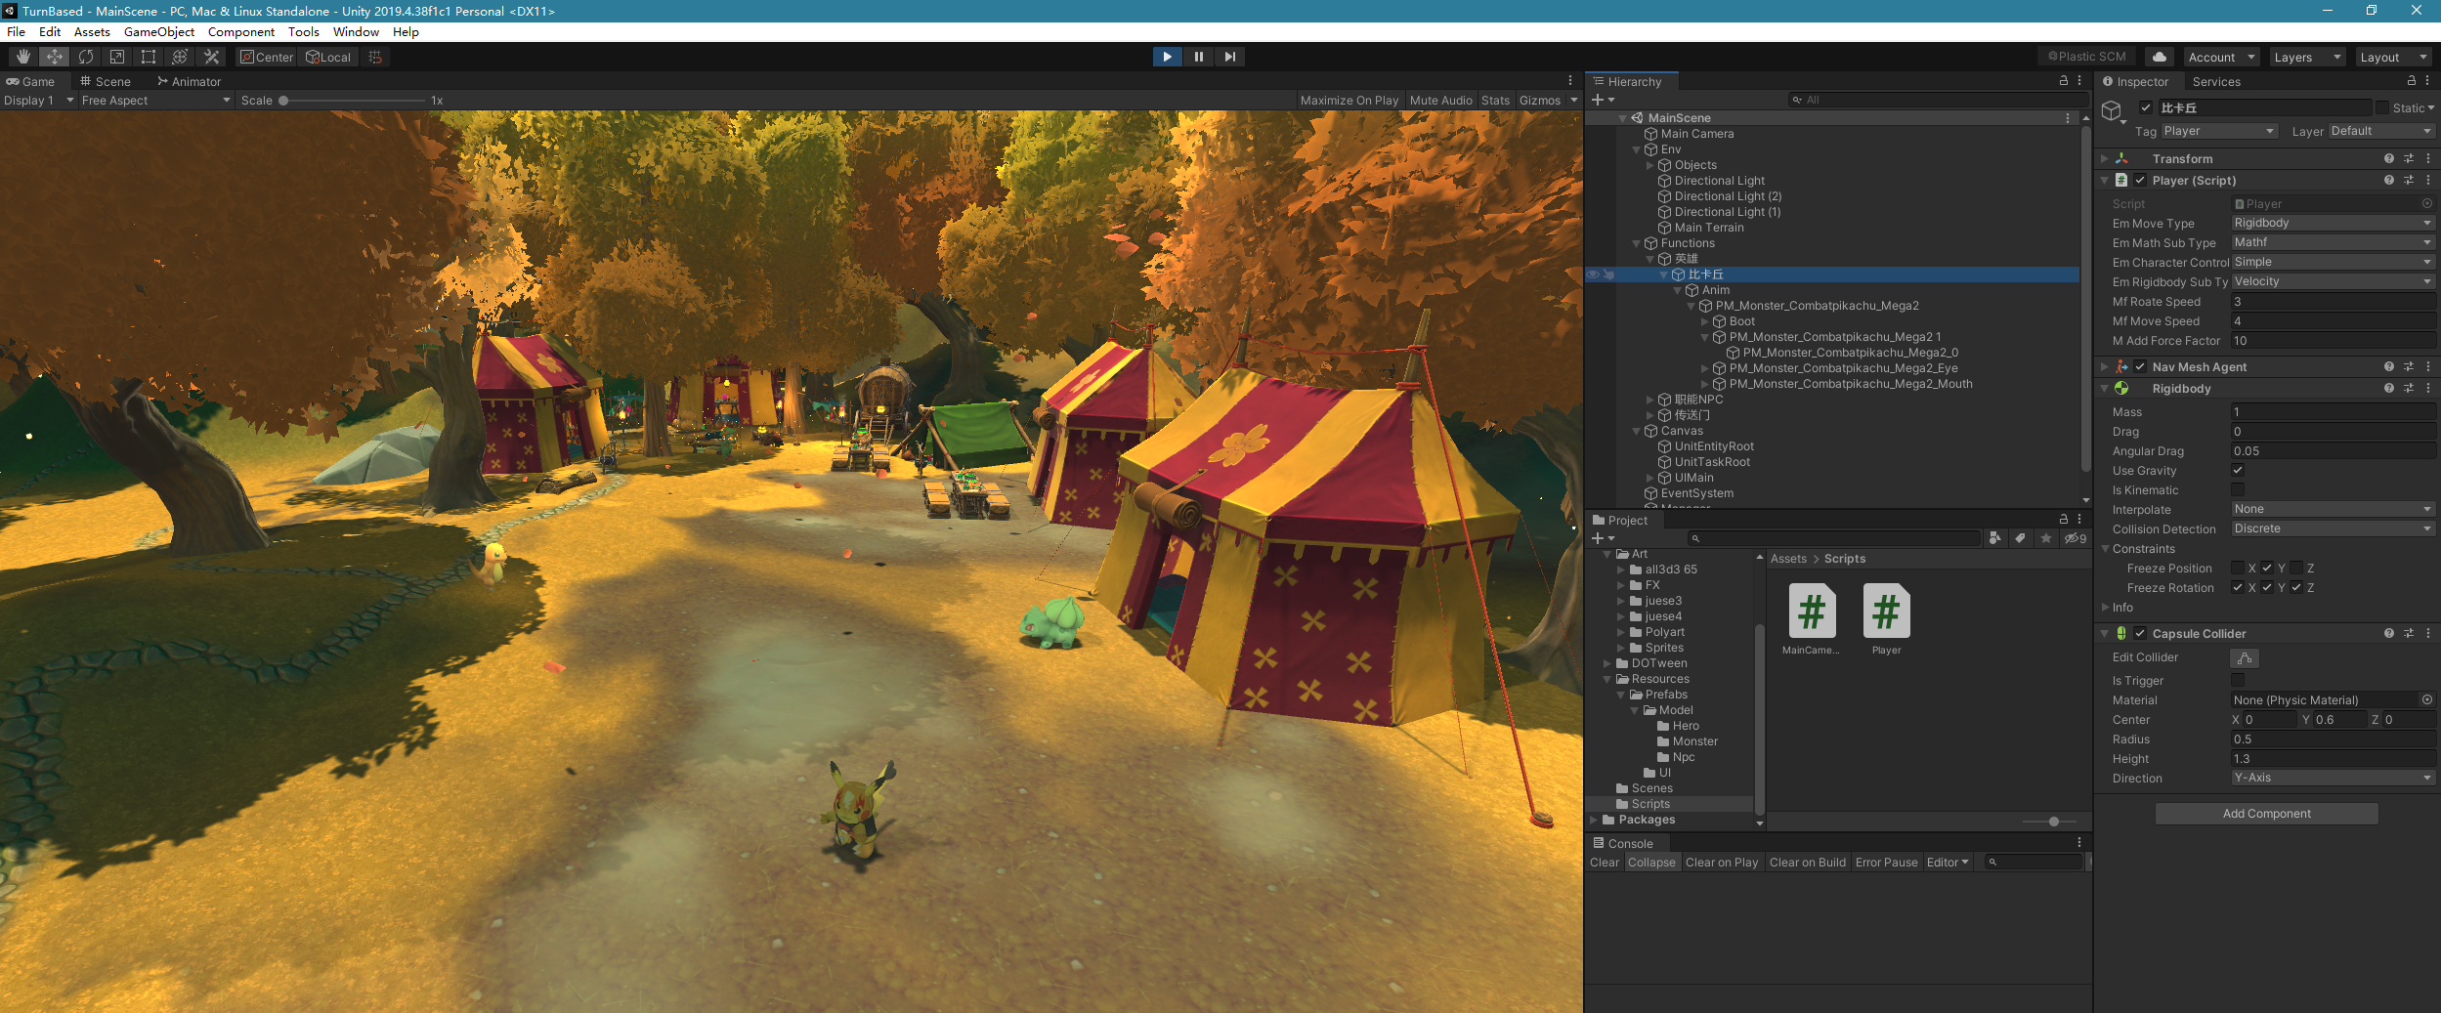The height and width of the screenshot is (1013, 2441).
Task: Lock the Inspector panel
Action: pos(2411,81)
